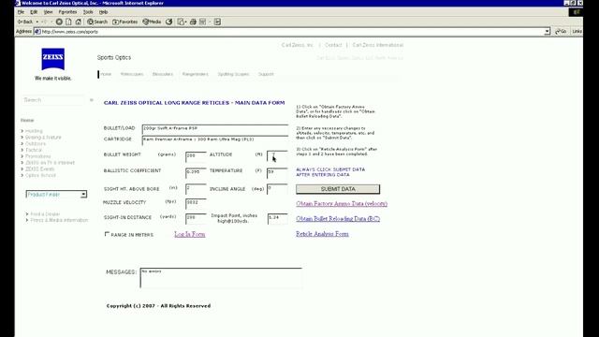Enable the Range in Meters checkbox
599x337 pixels.
coord(107,234)
